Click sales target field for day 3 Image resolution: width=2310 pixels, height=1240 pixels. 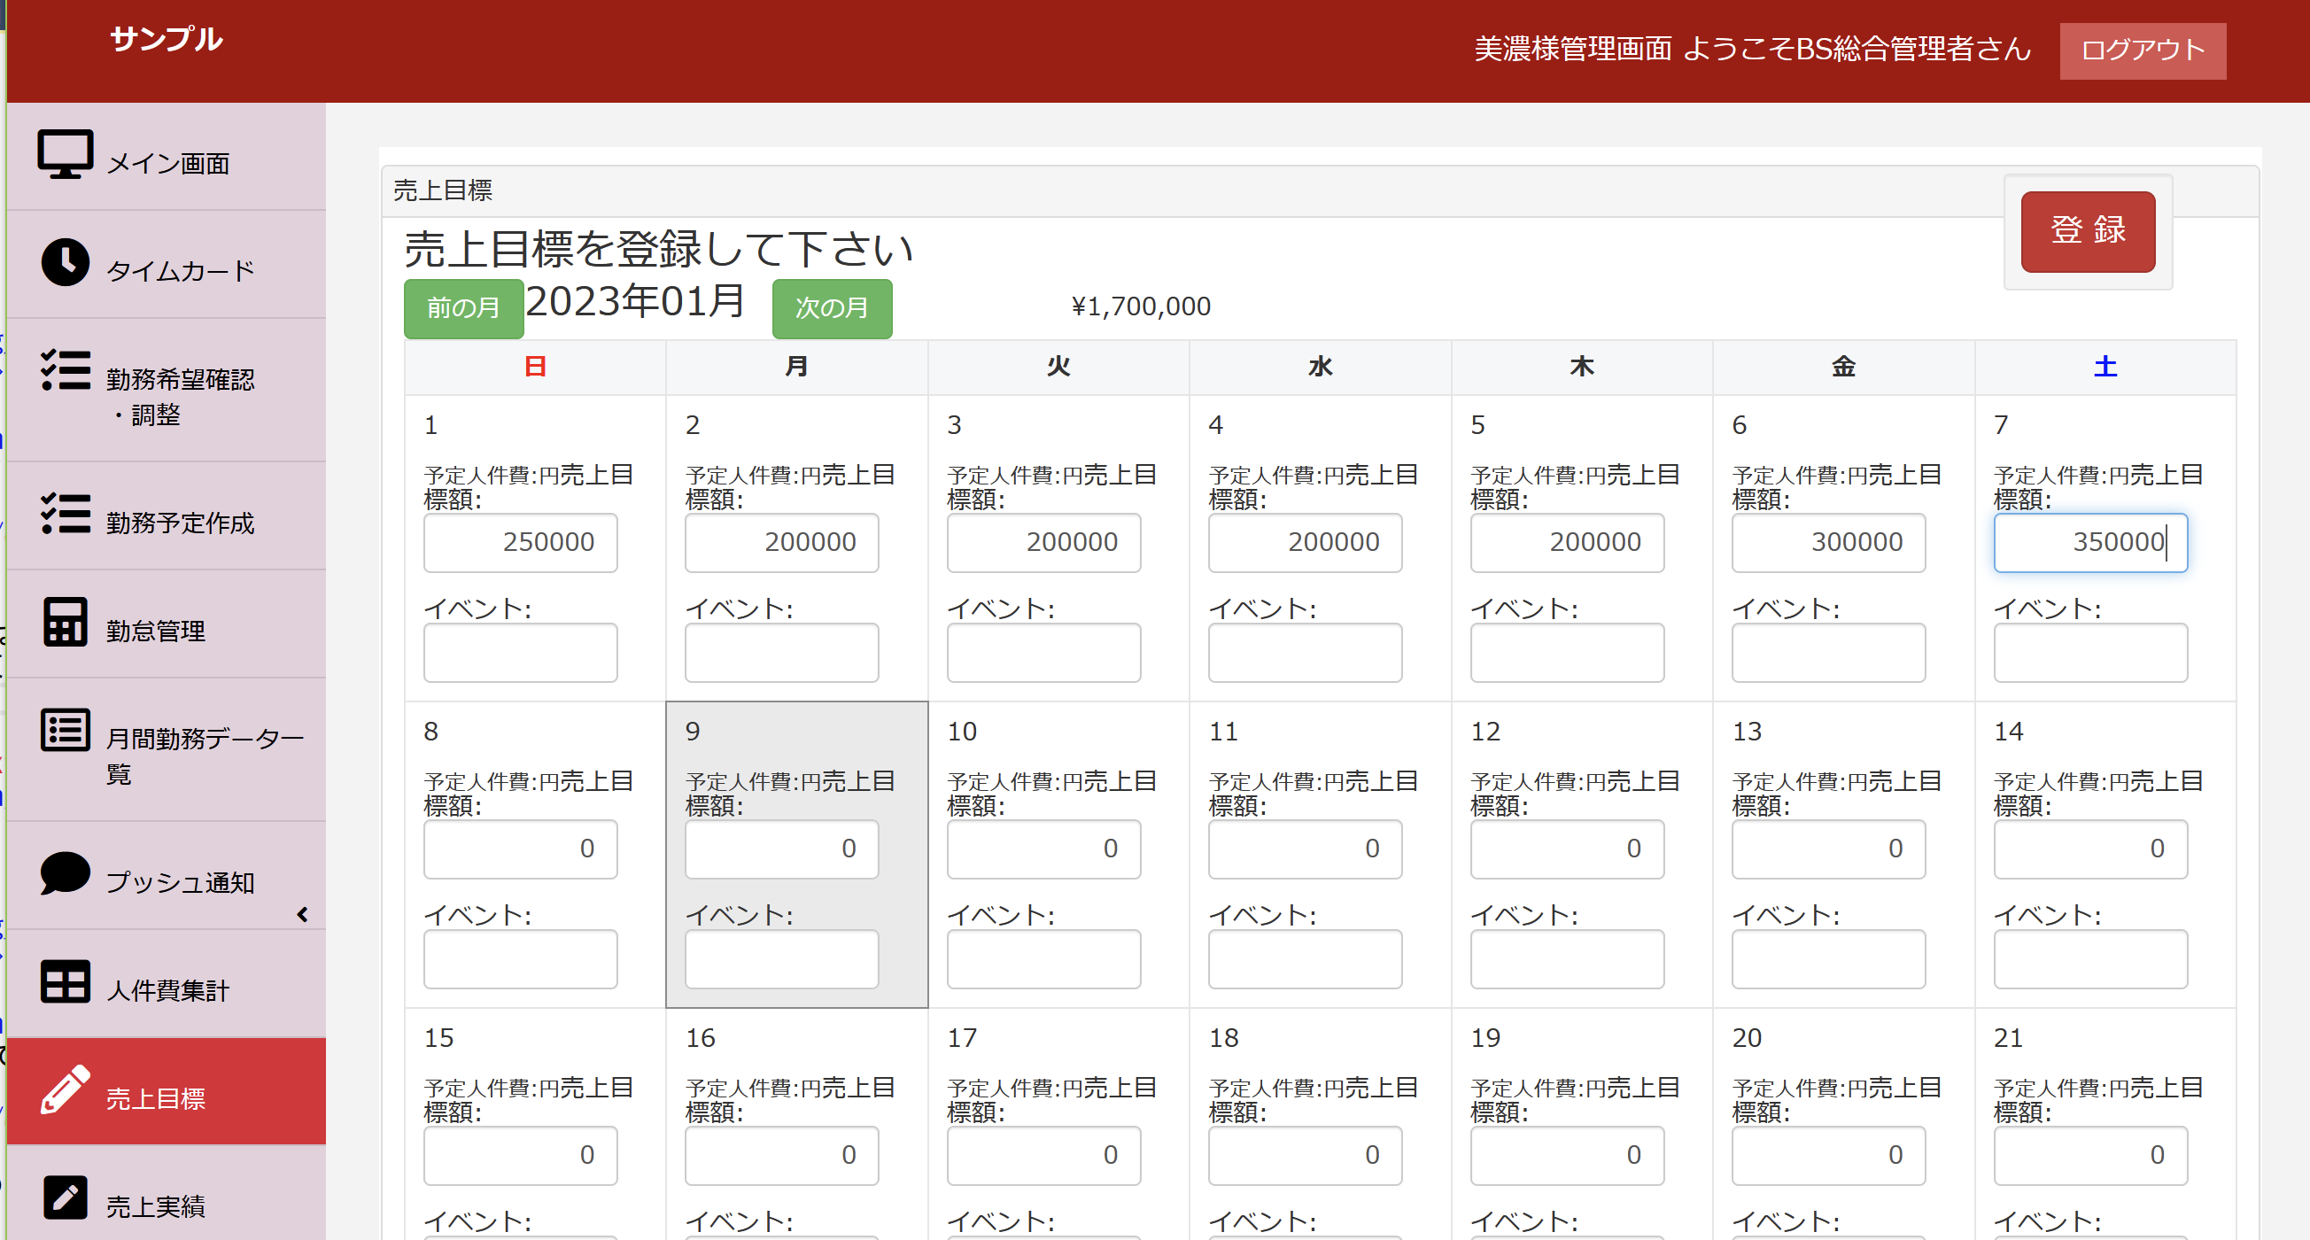[x=1043, y=542]
